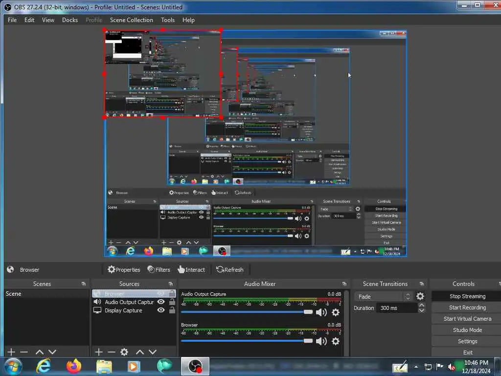501x376 pixels.
Task: Open the Fade transition dropdown
Action: pos(384,297)
